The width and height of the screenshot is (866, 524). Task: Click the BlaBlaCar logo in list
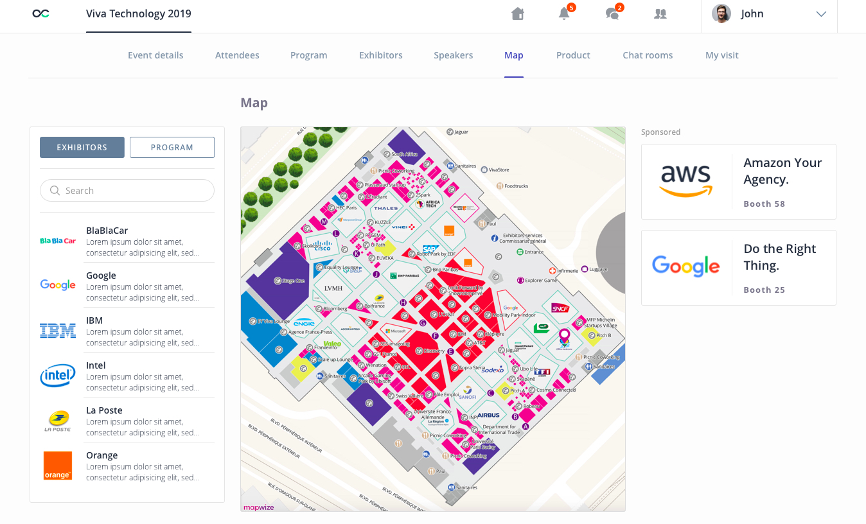pos(58,241)
